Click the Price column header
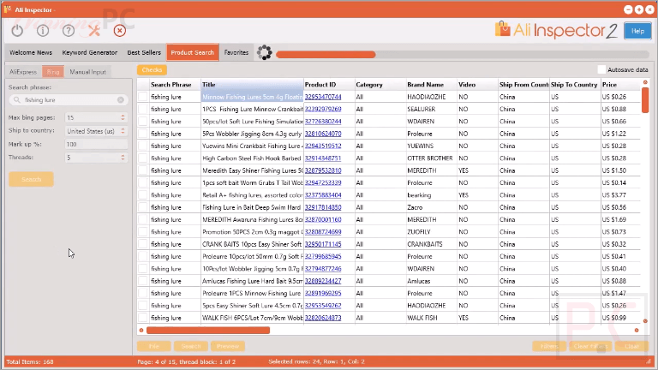The width and height of the screenshot is (658, 370). 620,84
